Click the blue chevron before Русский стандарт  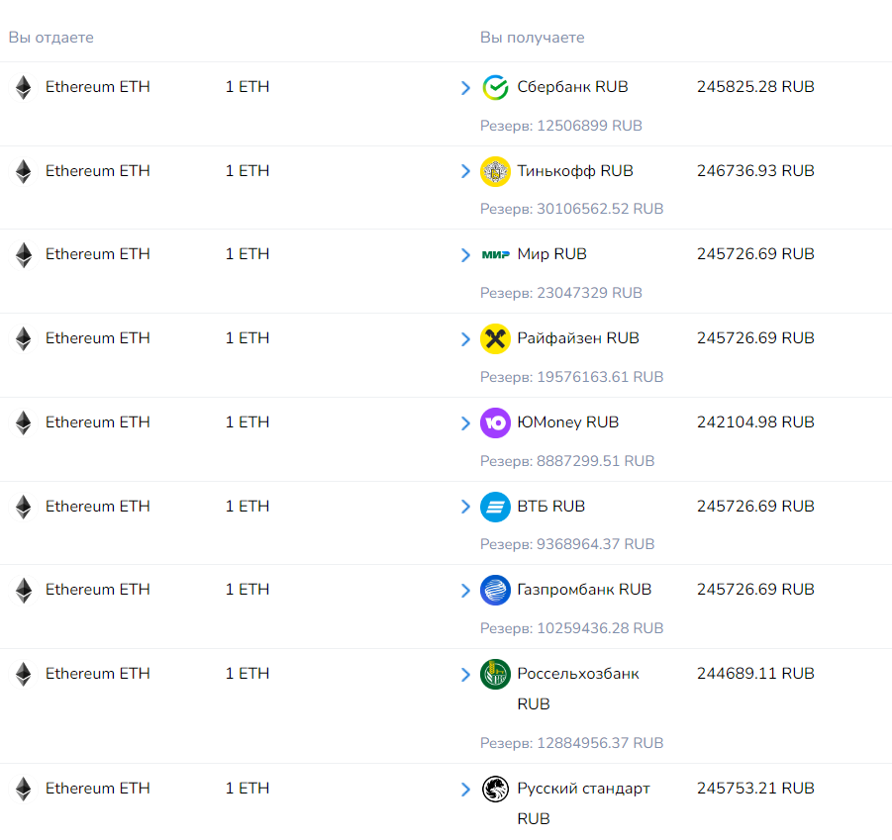(465, 789)
